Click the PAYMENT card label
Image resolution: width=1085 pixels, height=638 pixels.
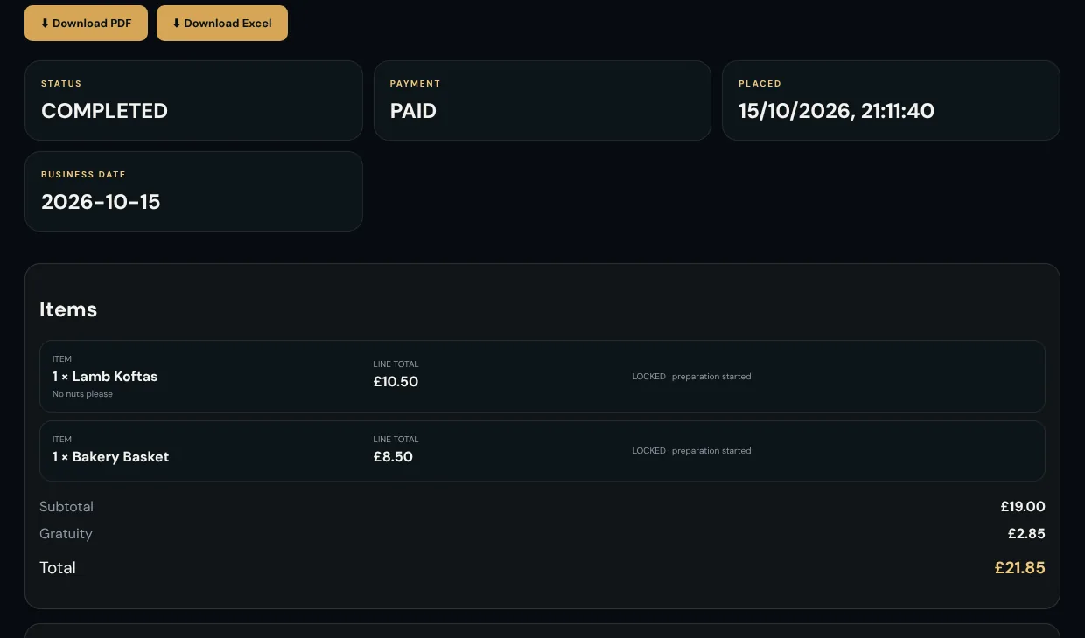(x=415, y=84)
